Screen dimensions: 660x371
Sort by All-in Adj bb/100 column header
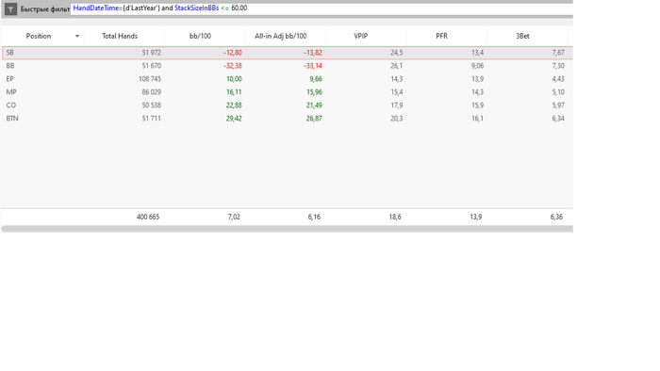click(280, 36)
